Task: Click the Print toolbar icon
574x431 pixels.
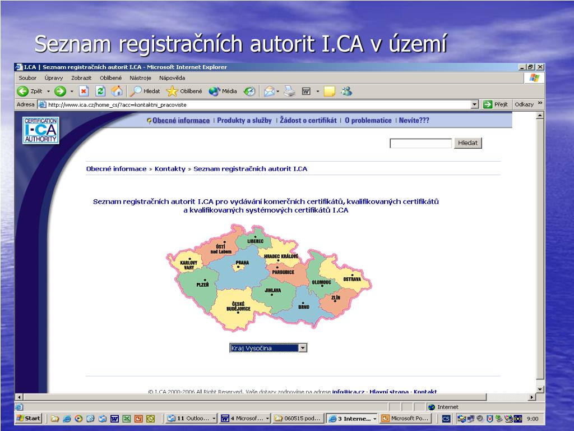Action: pos(290,91)
